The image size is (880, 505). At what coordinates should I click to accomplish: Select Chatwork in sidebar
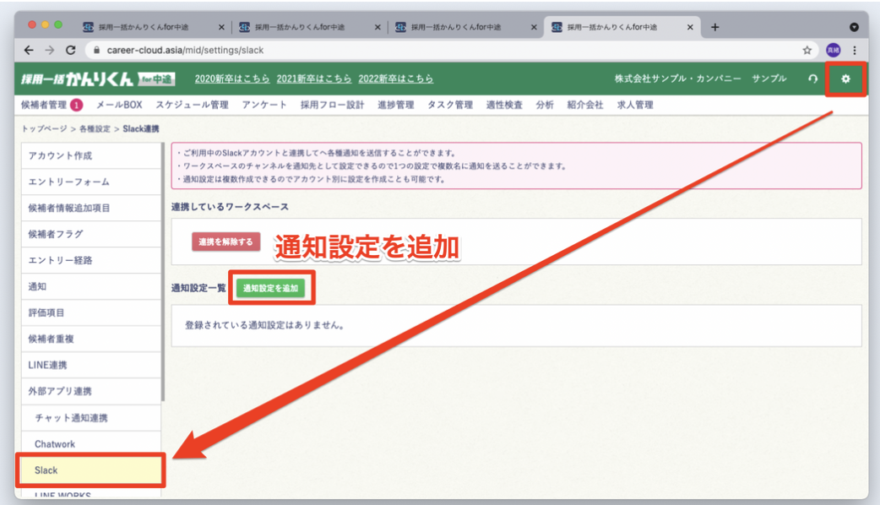pos(91,444)
